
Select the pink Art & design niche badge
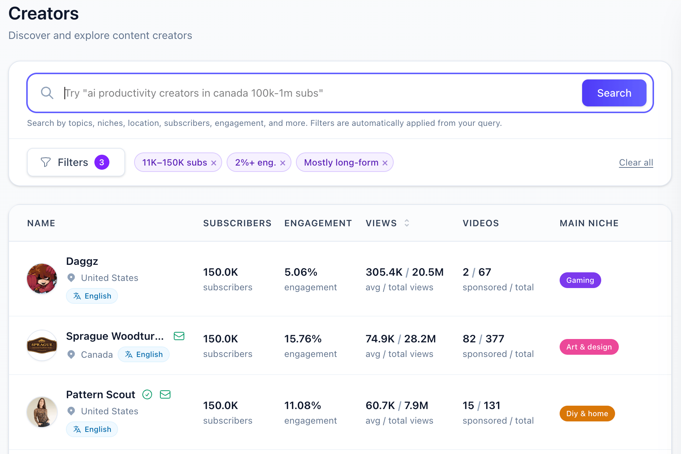(x=589, y=347)
